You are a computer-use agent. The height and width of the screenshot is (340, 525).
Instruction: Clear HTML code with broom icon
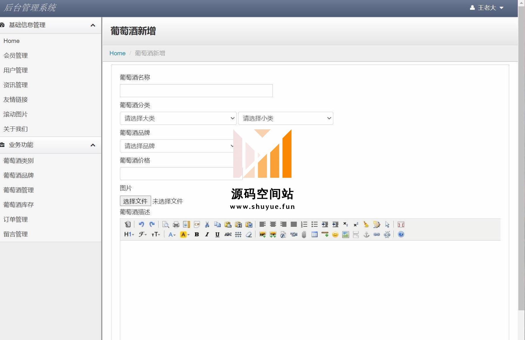point(366,224)
